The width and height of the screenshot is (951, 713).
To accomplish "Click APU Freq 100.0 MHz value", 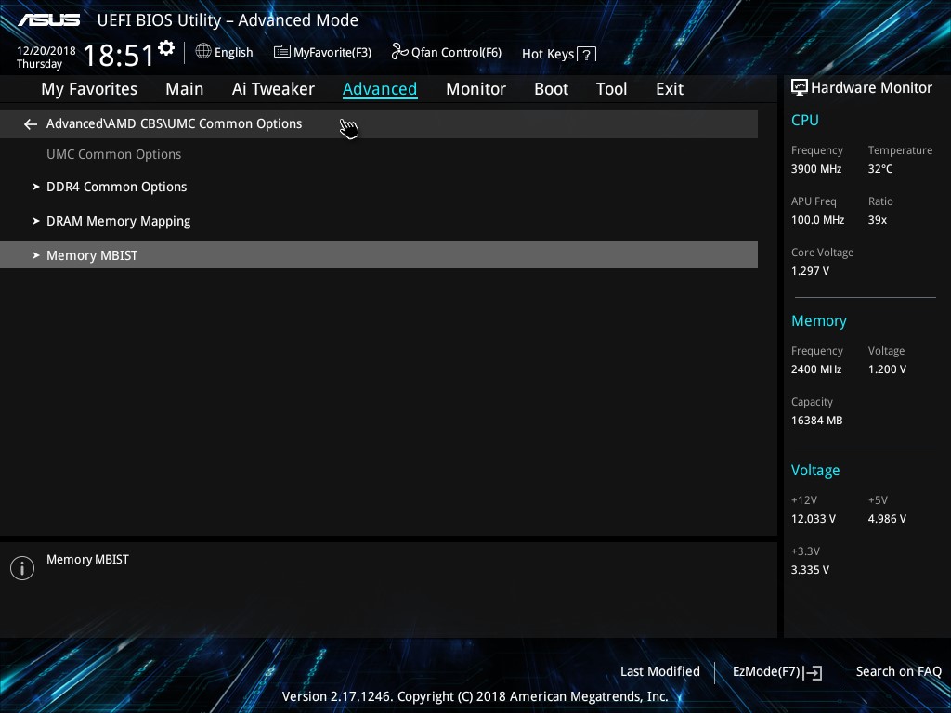I will [817, 220].
